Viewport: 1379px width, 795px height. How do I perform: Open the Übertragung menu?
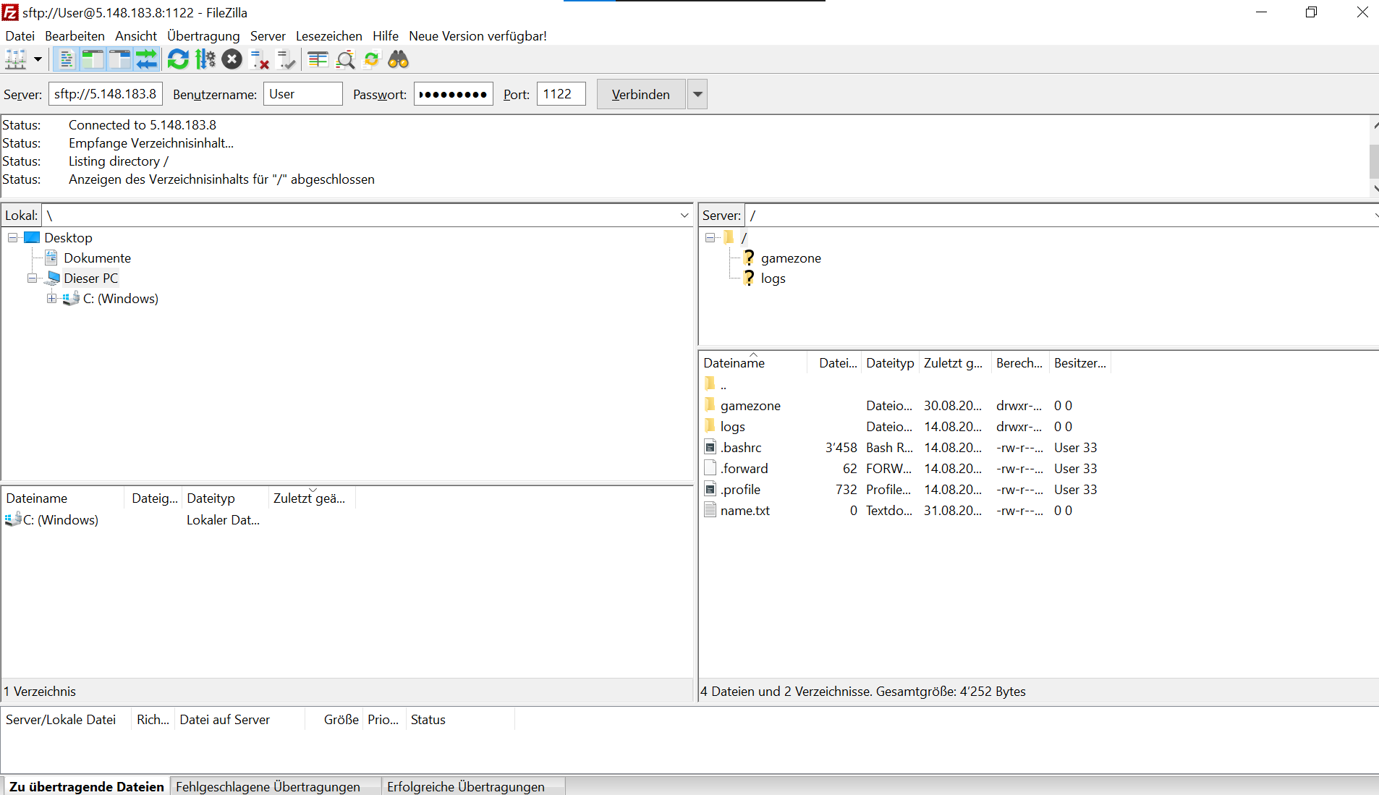(203, 35)
